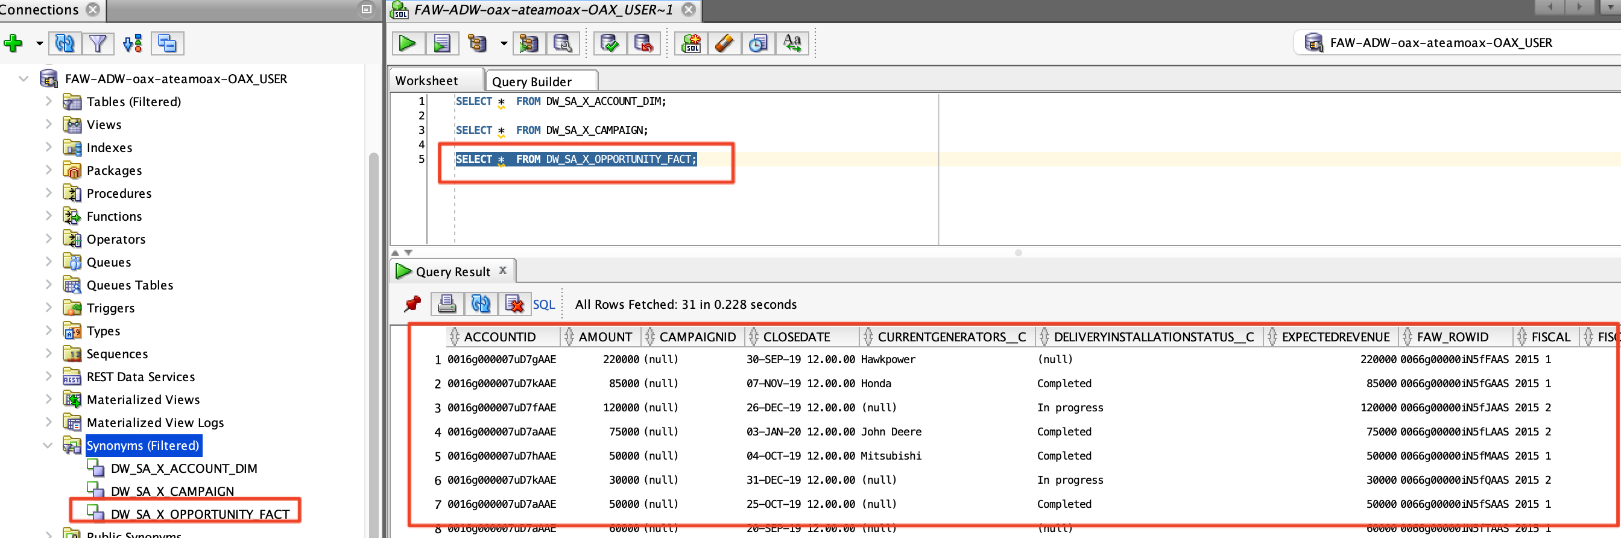Click the delete row icon in Query Result

pyautogui.click(x=514, y=304)
